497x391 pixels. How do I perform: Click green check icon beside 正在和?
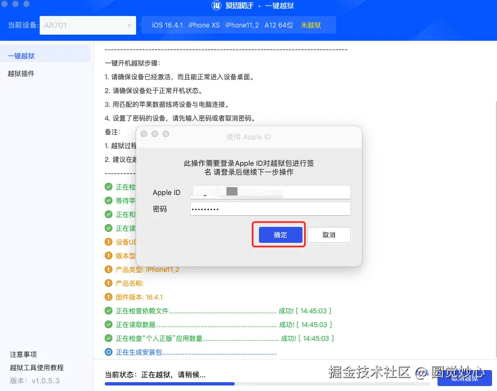click(x=109, y=214)
